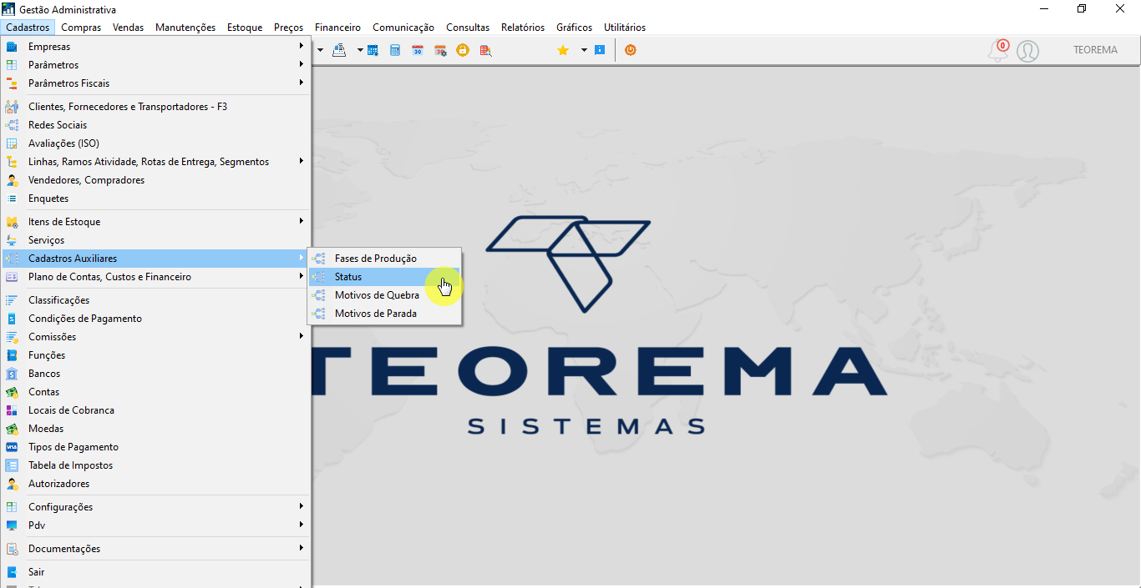Open the red table search icon
The width and height of the screenshot is (1141, 588).
485,50
